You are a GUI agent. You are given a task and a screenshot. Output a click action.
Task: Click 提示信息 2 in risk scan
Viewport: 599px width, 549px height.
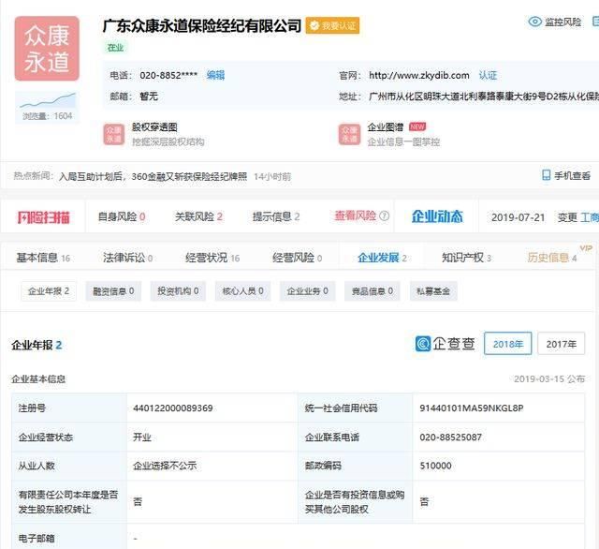coord(276,216)
